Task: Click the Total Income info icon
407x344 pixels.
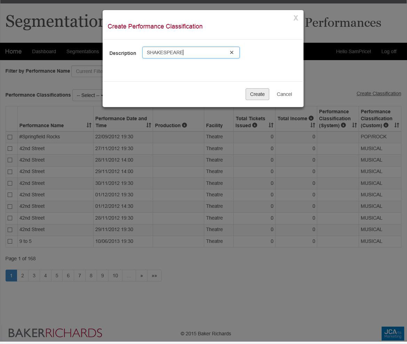Action: point(311,118)
